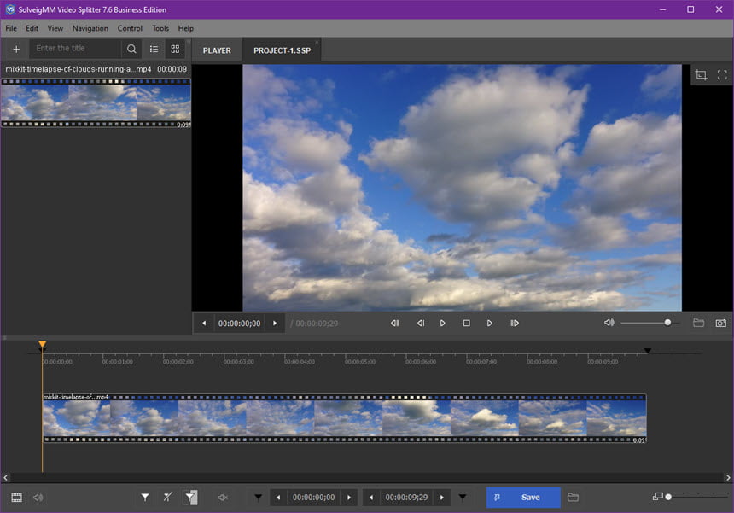This screenshot has width=734, height=513.
Task: Select the PROJECT-1.SSP tab
Action: [x=282, y=50]
